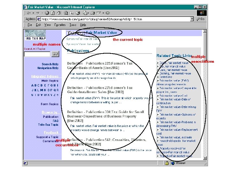Click the Discuss toolbar icon
This screenshot has height=171, width=229.
[x=108, y=13]
